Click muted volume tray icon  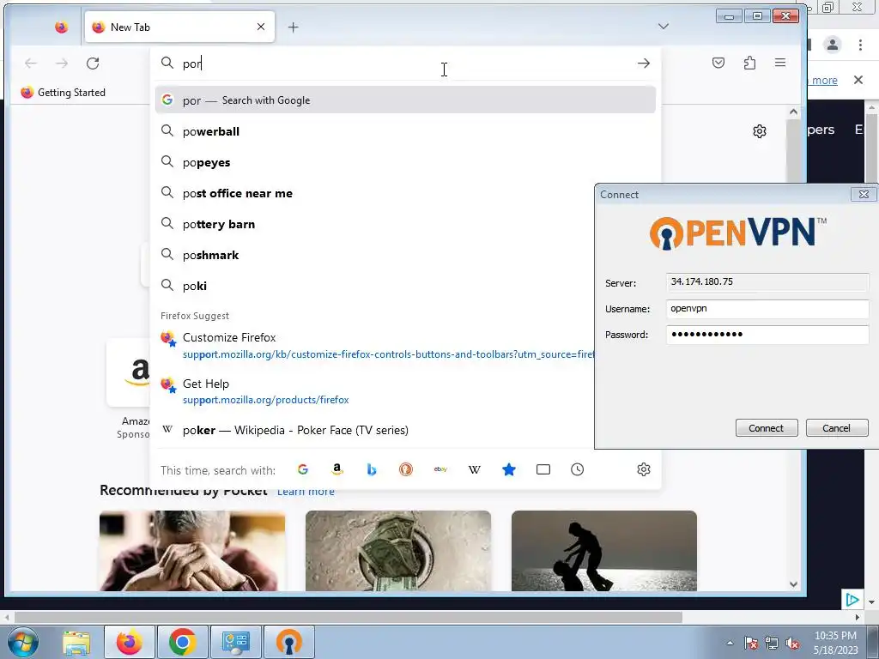click(x=792, y=644)
